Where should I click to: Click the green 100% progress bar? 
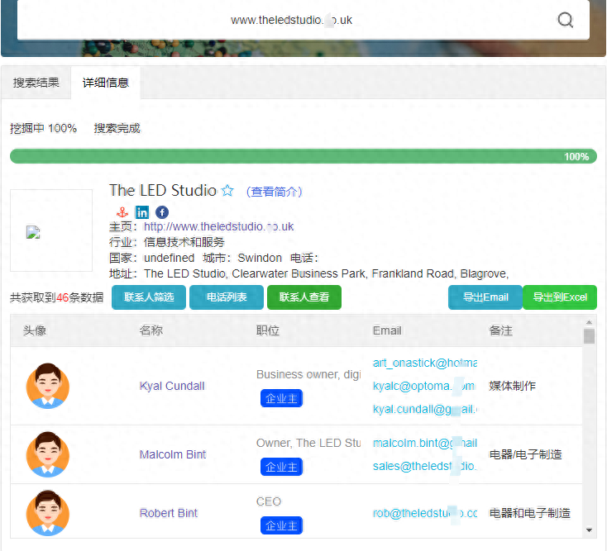pyautogui.click(x=303, y=156)
